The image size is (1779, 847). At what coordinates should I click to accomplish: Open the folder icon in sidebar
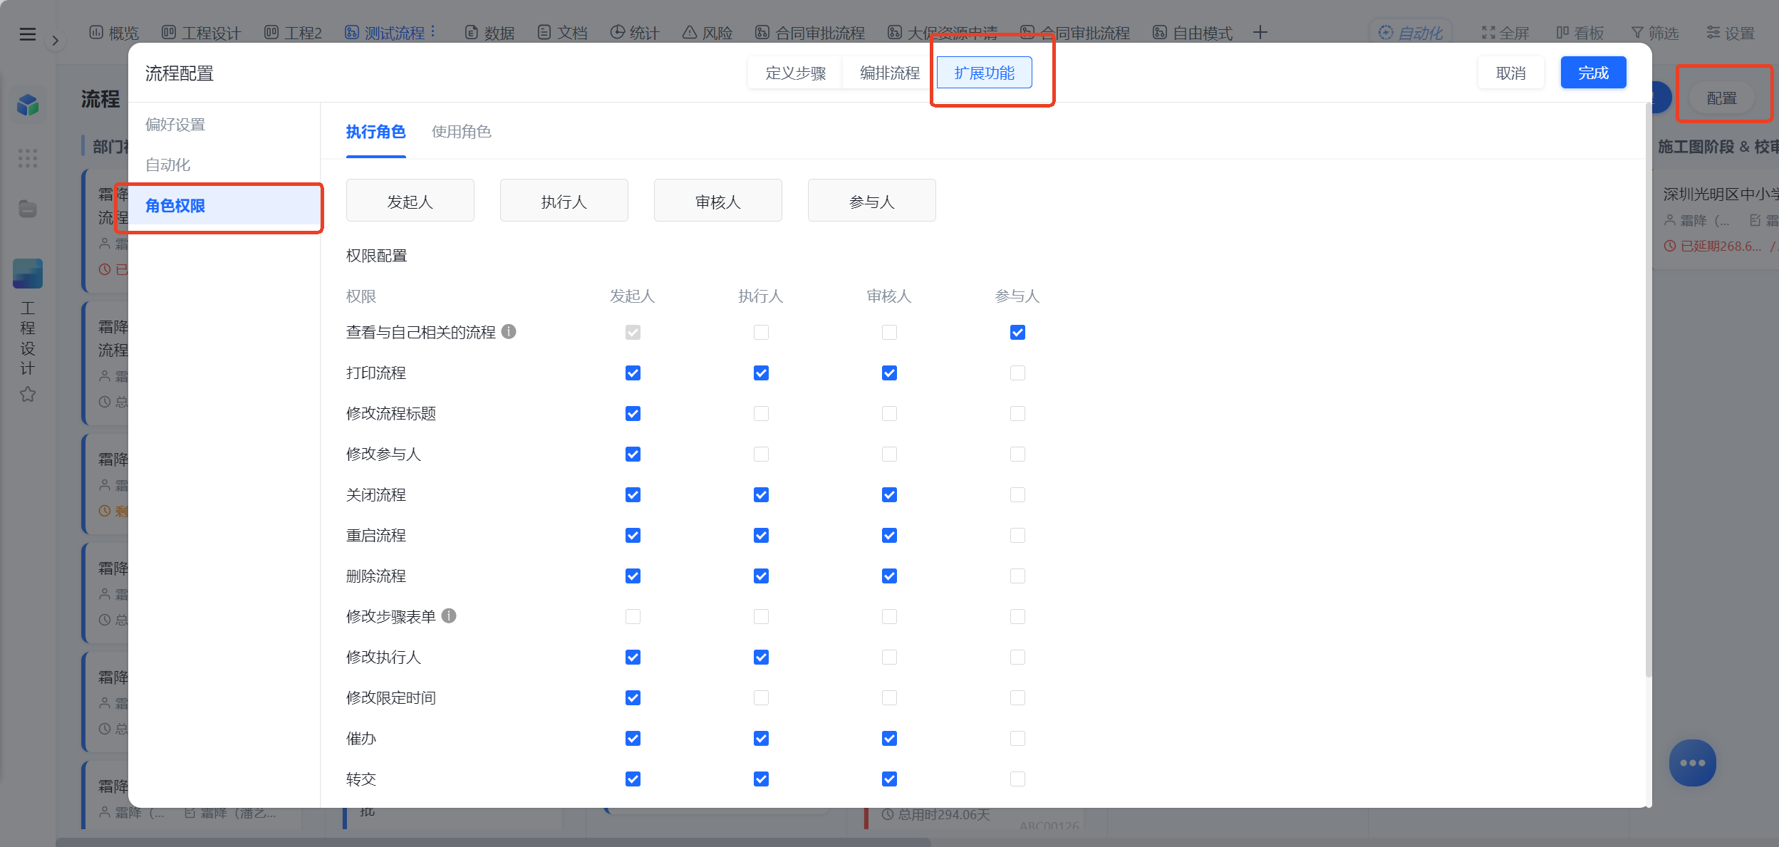(x=28, y=209)
